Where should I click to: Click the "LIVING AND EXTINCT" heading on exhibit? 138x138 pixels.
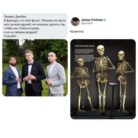click(84, 46)
